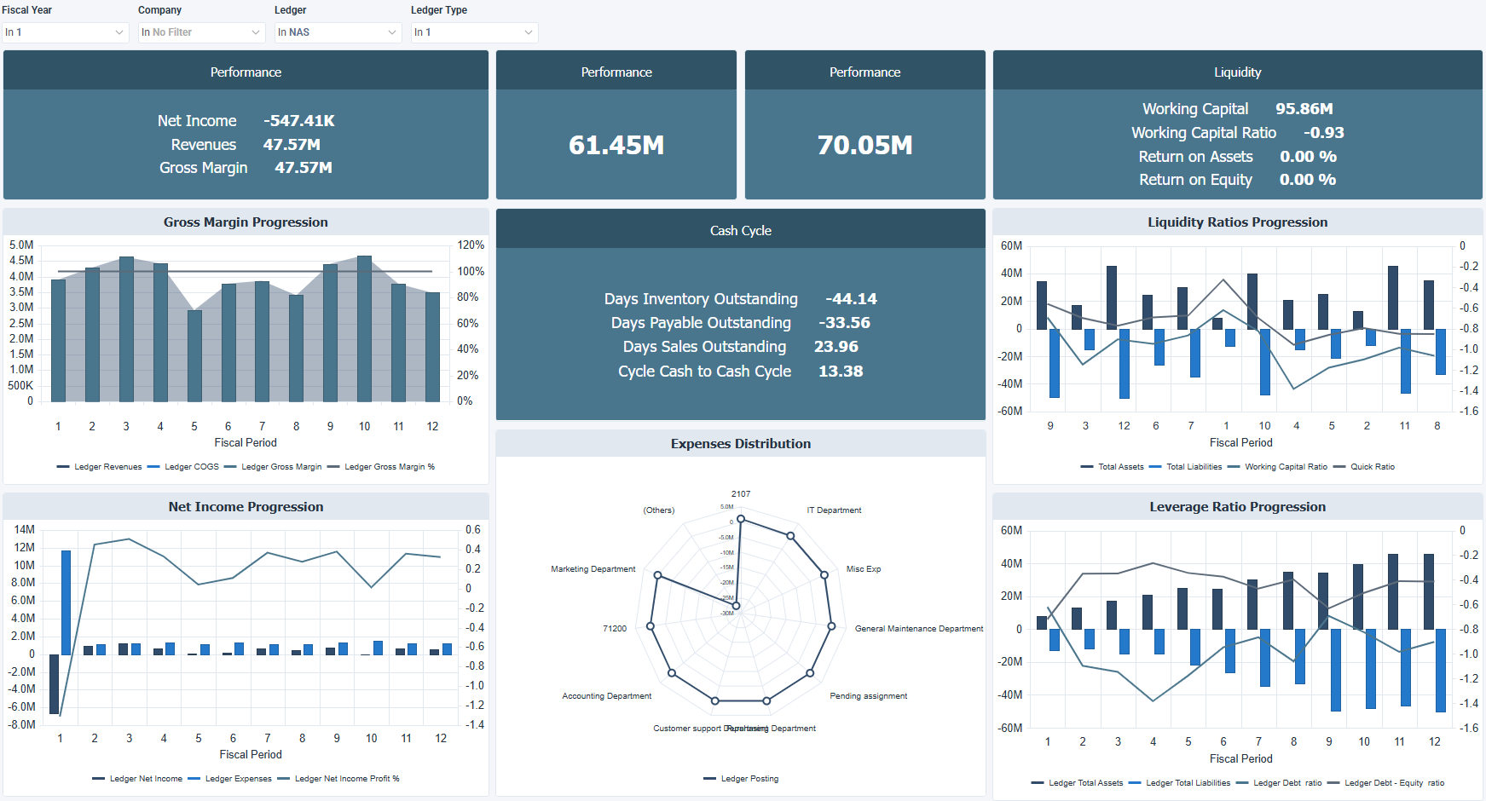
Task: Toggle Quick Ratio legend entry
Action: point(1364,467)
